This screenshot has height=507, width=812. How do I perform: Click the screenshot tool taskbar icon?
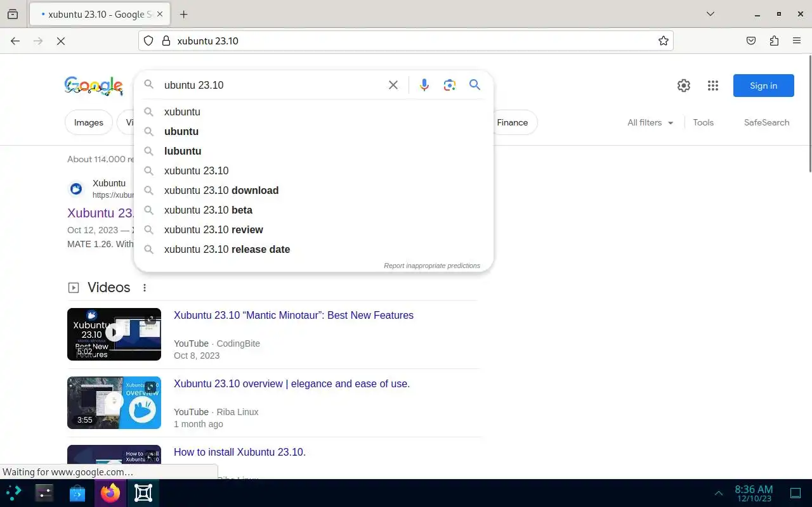[x=143, y=493]
